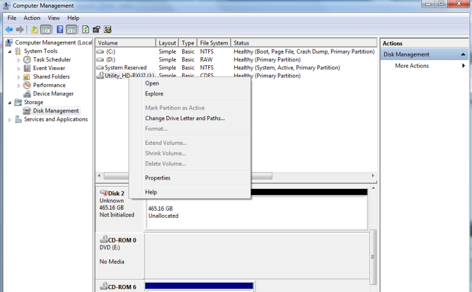
Task: Click RAW file system cell for (D:)
Action: pyautogui.click(x=206, y=59)
